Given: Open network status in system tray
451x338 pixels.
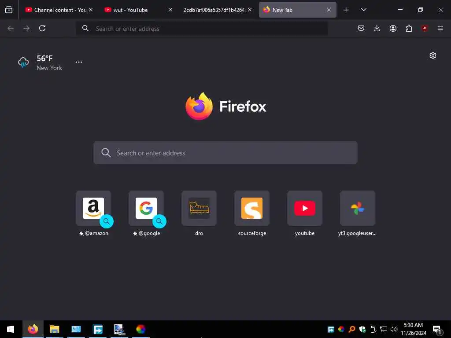Looking at the screenshot, I should [x=384, y=329].
